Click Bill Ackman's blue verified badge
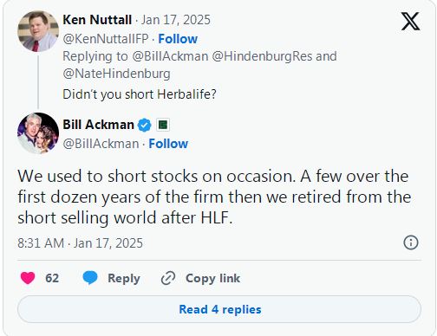Image resolution: width=437 pixels, height=336 pixels. pyautogui.click(x=144, y=125)
